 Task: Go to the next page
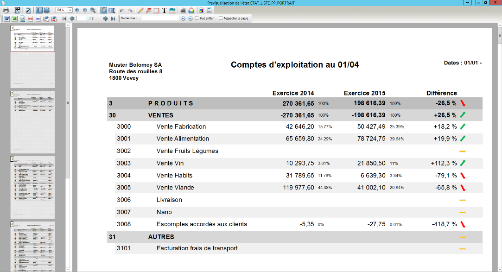105,19
